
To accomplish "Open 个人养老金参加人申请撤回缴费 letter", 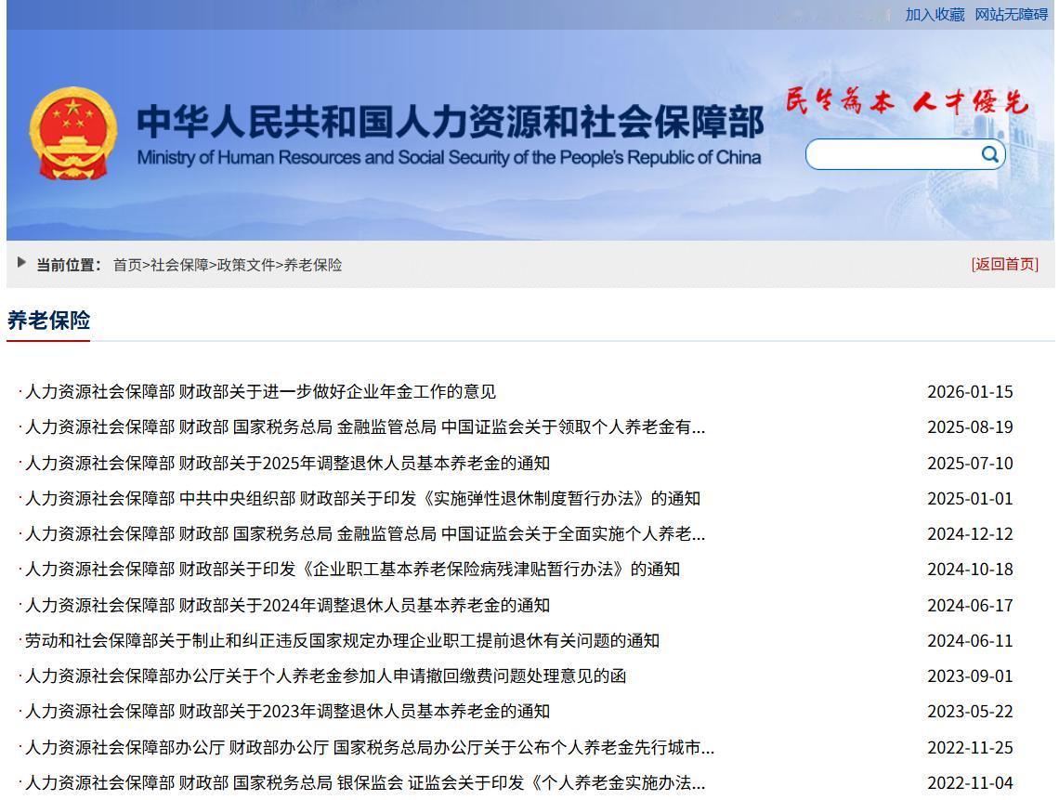I will point(326,675).
